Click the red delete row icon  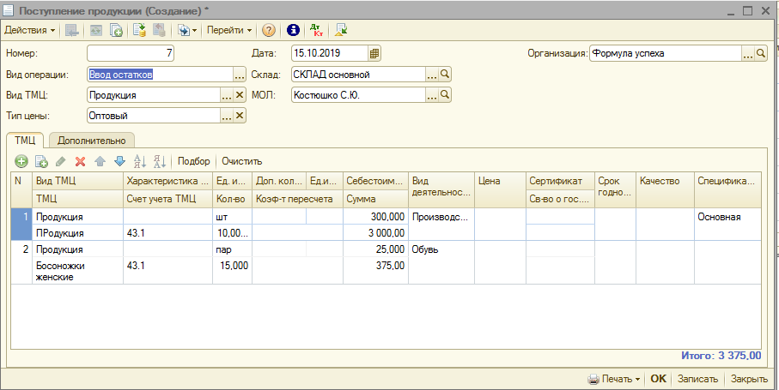pos(81,161)
